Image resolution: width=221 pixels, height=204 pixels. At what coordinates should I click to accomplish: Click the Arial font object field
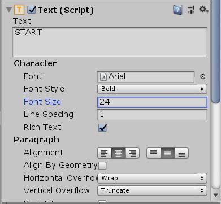click(146, 77)
